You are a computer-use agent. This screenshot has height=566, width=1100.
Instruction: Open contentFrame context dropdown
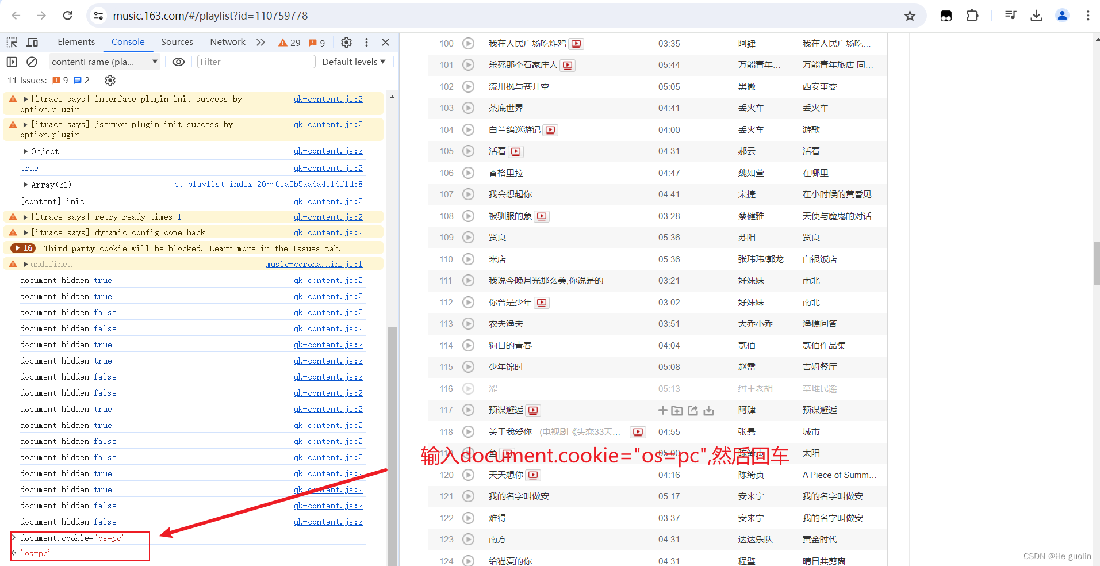tap(105, 62)
